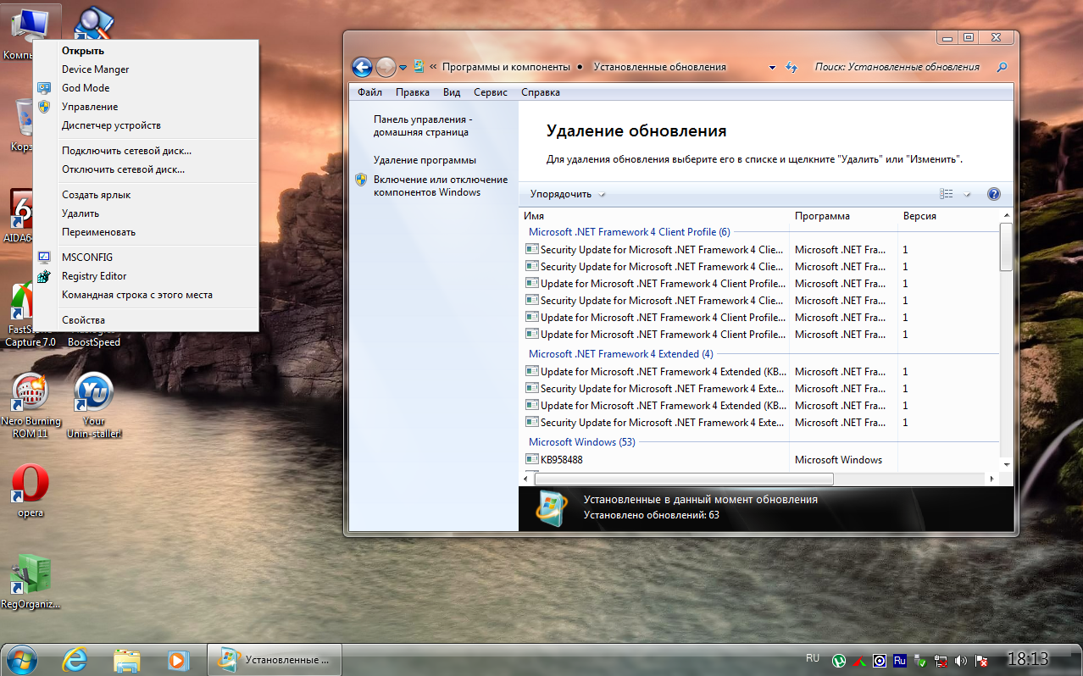Choose Управление in the context menu
The image size is (1083, 676).
[146, 107]
